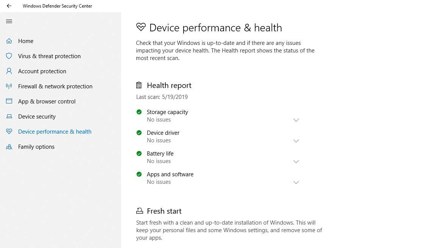Click the green checkmark beside Storage capacity
The image size is (442, 248).
(139, 112)
